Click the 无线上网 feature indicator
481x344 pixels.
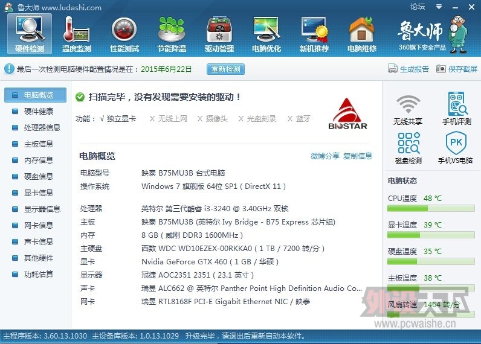(x=169, y=118)
